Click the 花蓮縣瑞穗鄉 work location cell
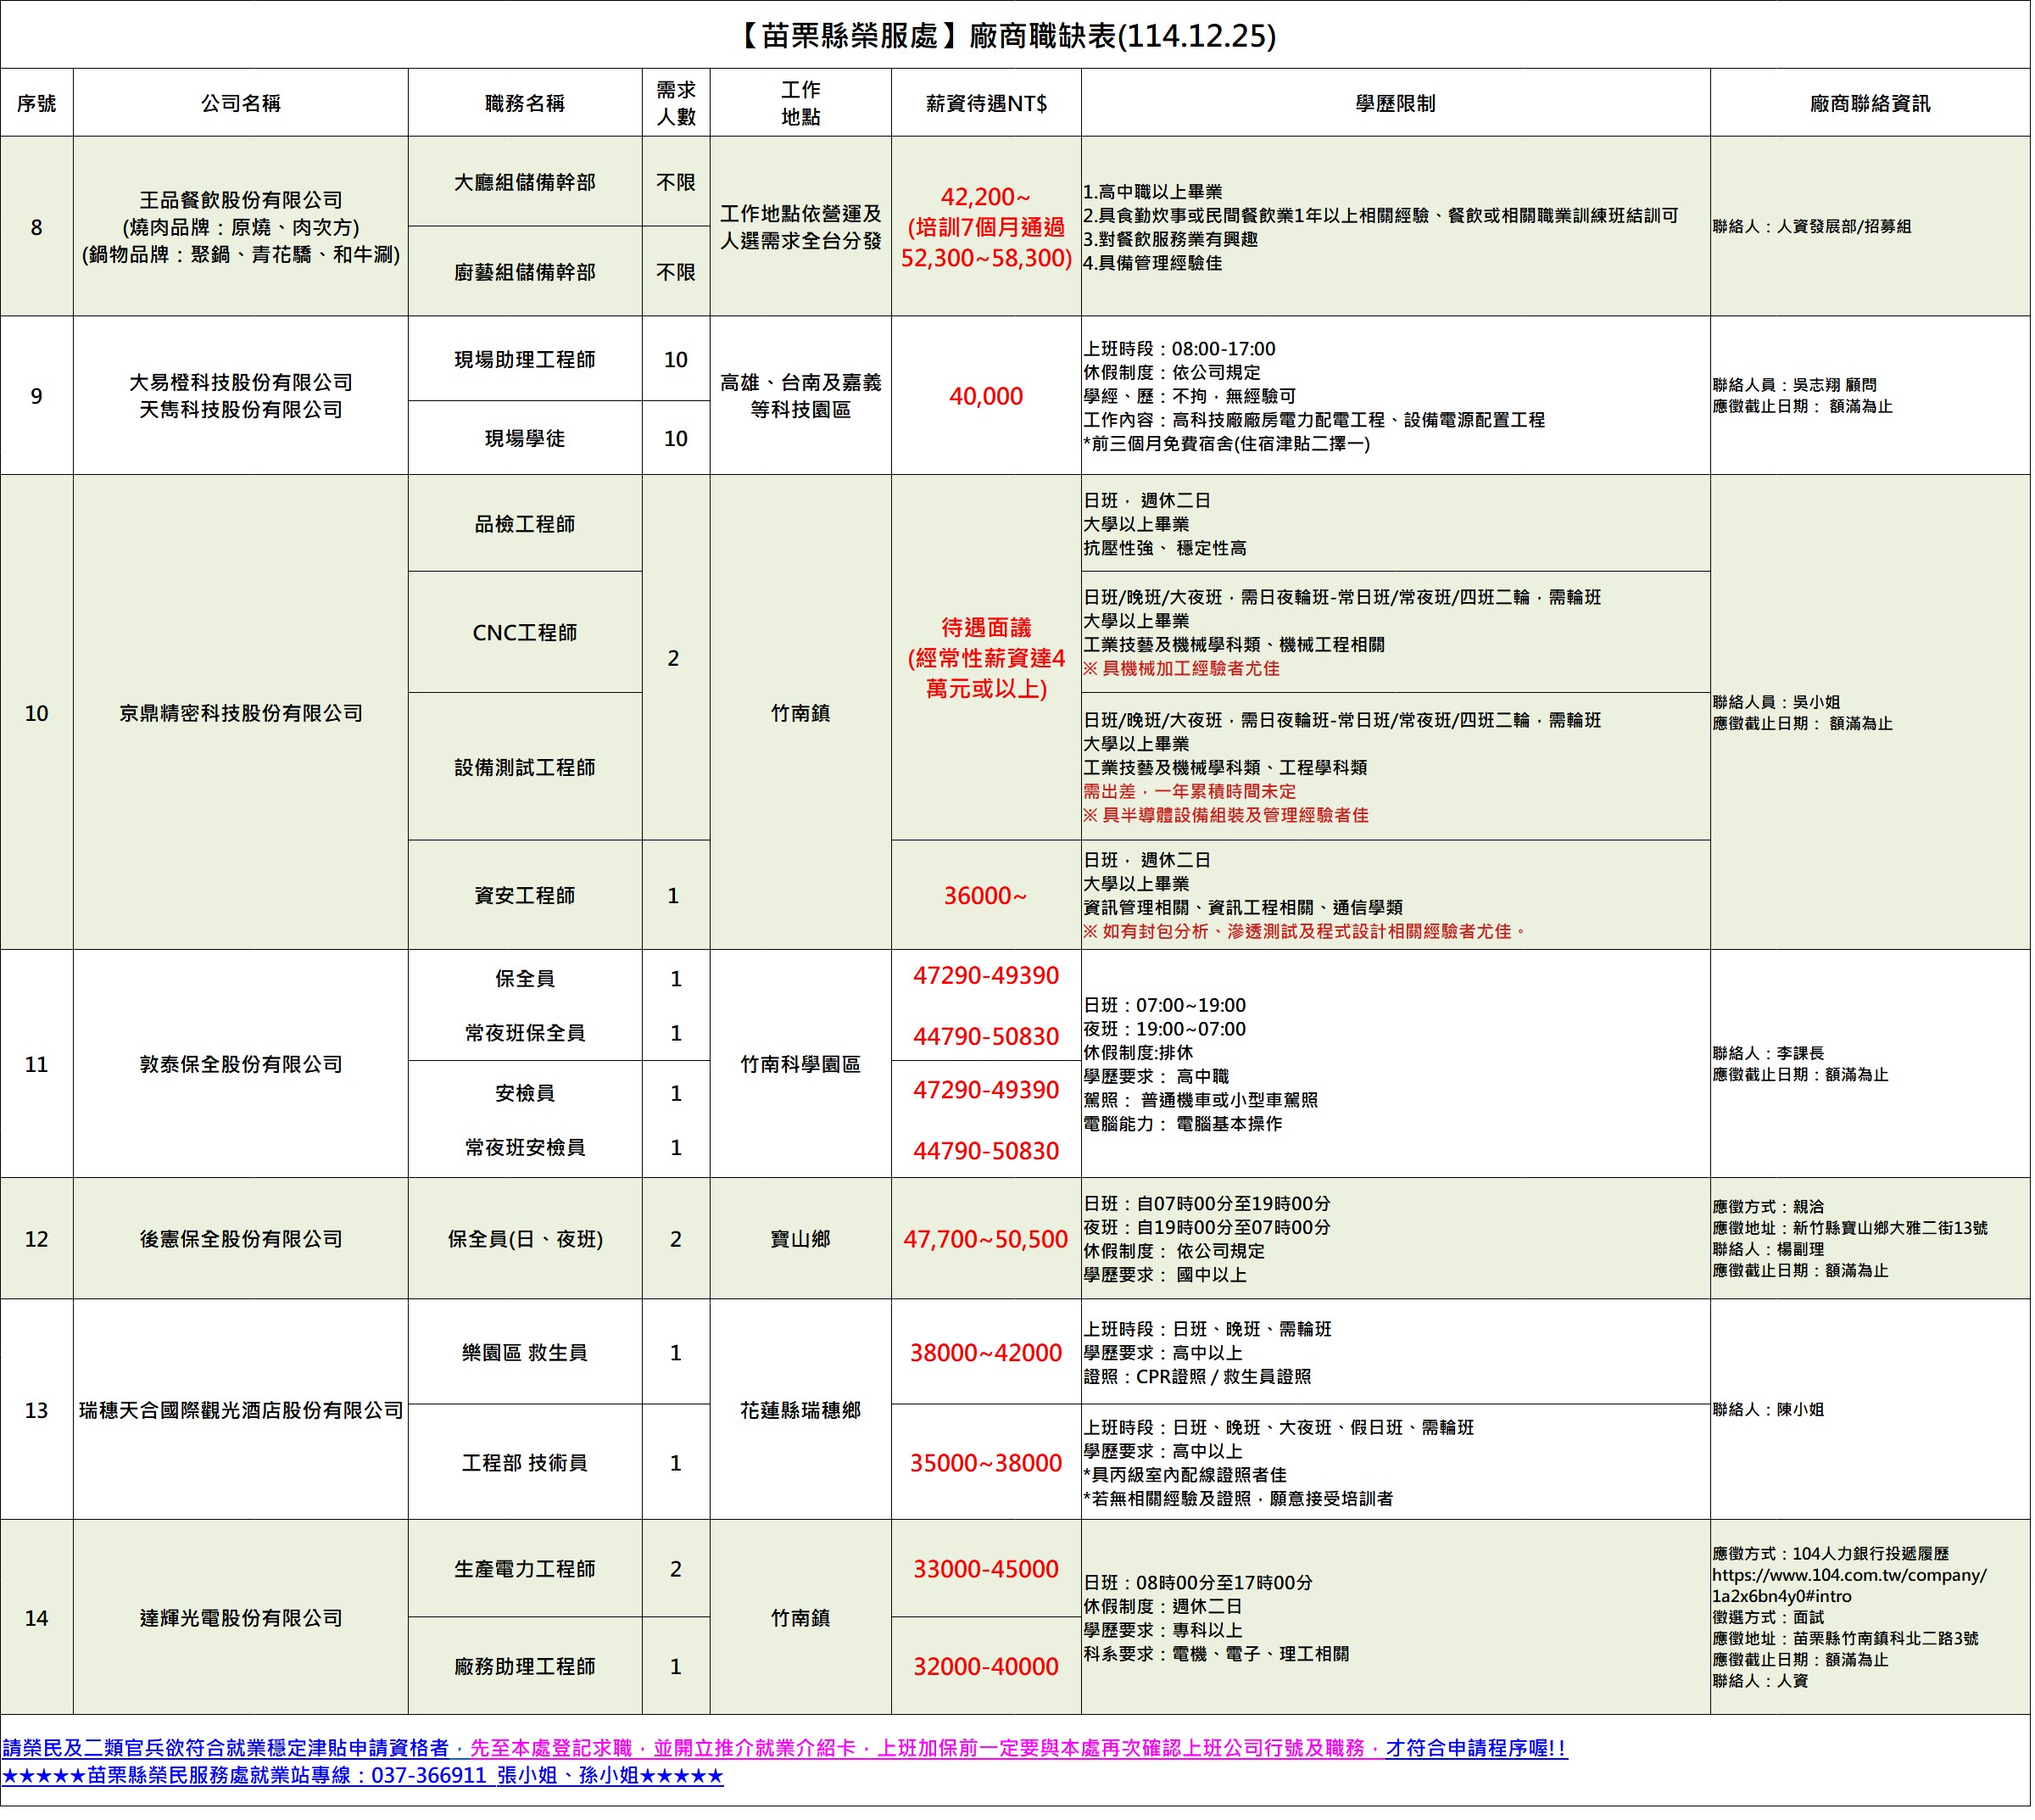Viewport: 2035px width, 1820px height. 801,1412
